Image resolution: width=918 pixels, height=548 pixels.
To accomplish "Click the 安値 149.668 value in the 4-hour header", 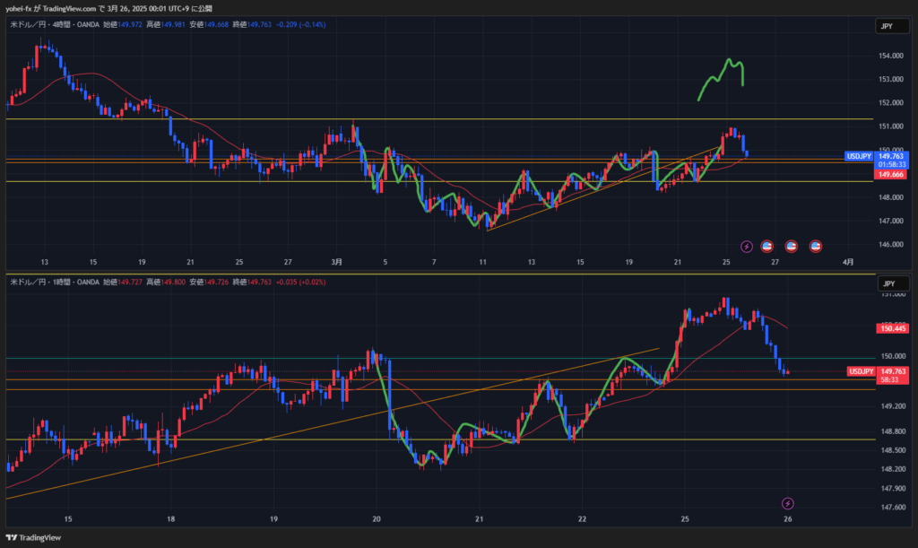I will (x=209, y=24).
